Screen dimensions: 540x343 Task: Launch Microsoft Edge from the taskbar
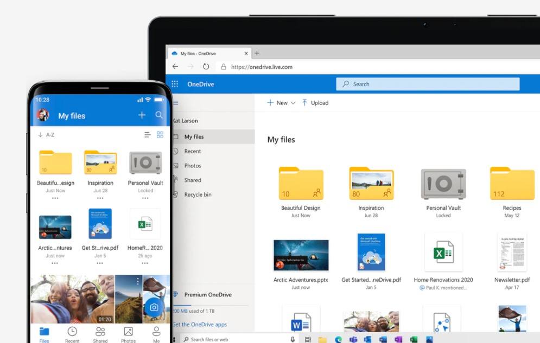pyautogui.click(x=338, y=340)
